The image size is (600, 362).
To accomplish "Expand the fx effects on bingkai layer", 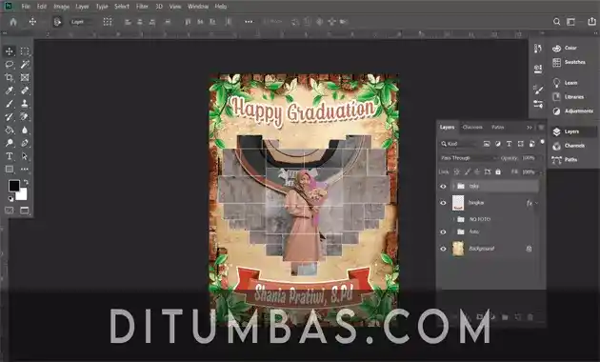I will pyautogui.click(x=537, y=203).
